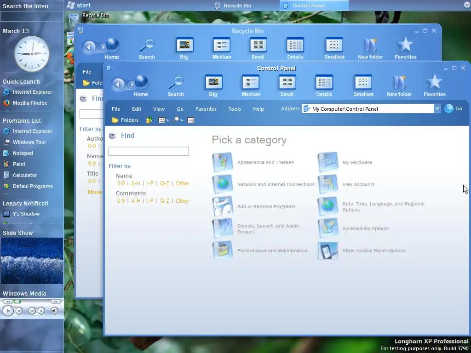Open the User Accounts category icon

tap(327, 184)
